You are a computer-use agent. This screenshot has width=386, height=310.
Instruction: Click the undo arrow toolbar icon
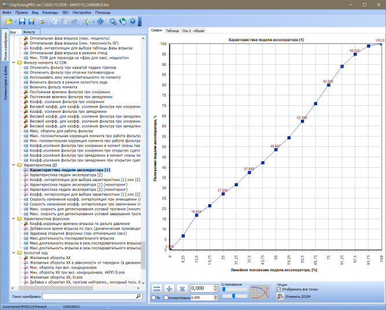point(74,21)
